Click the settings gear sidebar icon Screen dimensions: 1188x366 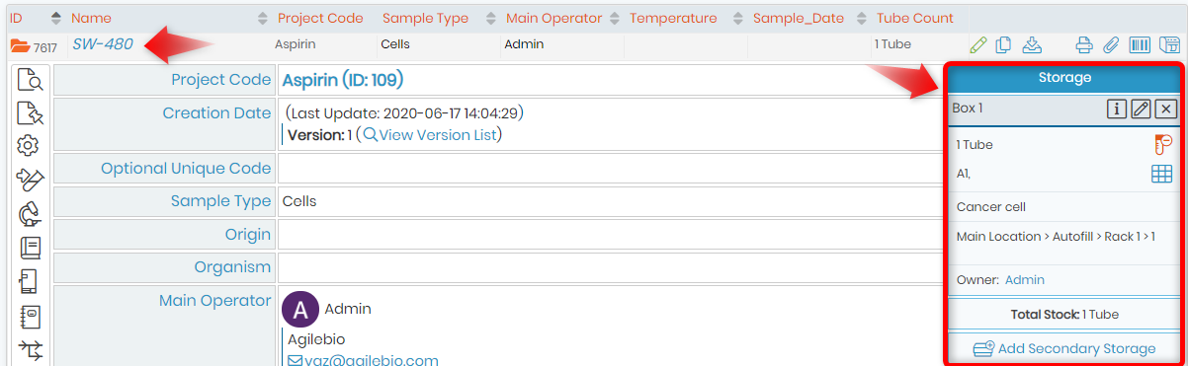pyautogui.click(x=29, y=146)
